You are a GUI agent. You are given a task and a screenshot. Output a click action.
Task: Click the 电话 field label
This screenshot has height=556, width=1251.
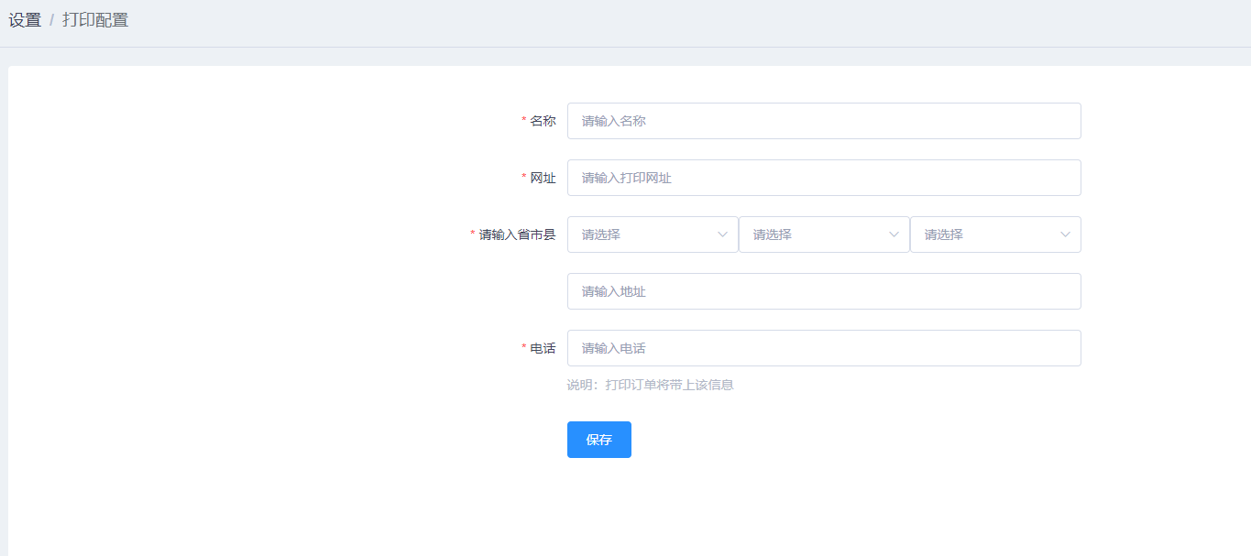543,348
